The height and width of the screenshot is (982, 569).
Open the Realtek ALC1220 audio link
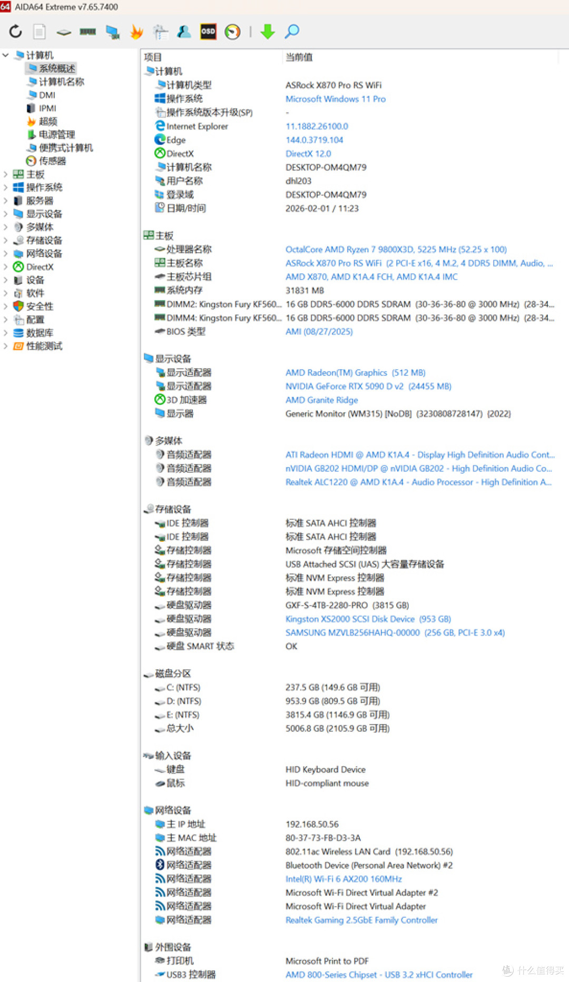click(419, 482)
